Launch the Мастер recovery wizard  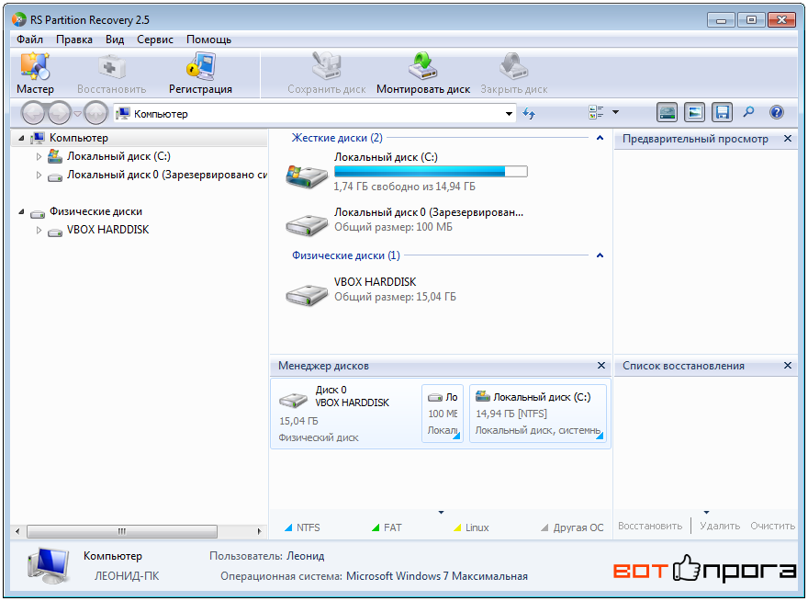click(x=35, y=74)
